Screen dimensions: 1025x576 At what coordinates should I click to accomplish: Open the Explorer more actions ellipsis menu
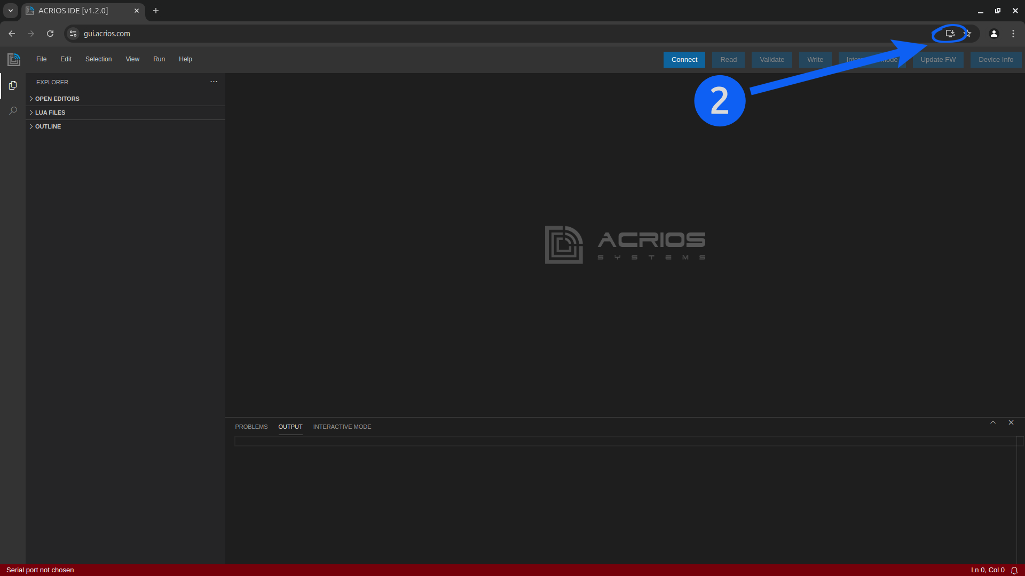pos(214,82)
